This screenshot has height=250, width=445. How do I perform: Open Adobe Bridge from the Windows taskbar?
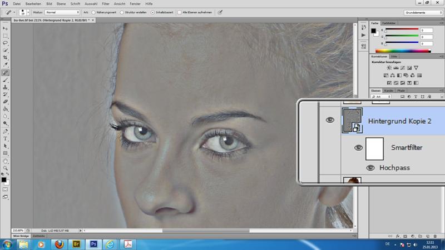point(76,244)
